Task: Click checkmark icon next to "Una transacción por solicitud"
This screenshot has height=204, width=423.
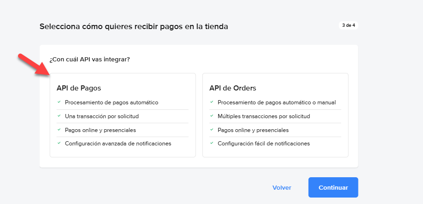Action: click(59, 116)
